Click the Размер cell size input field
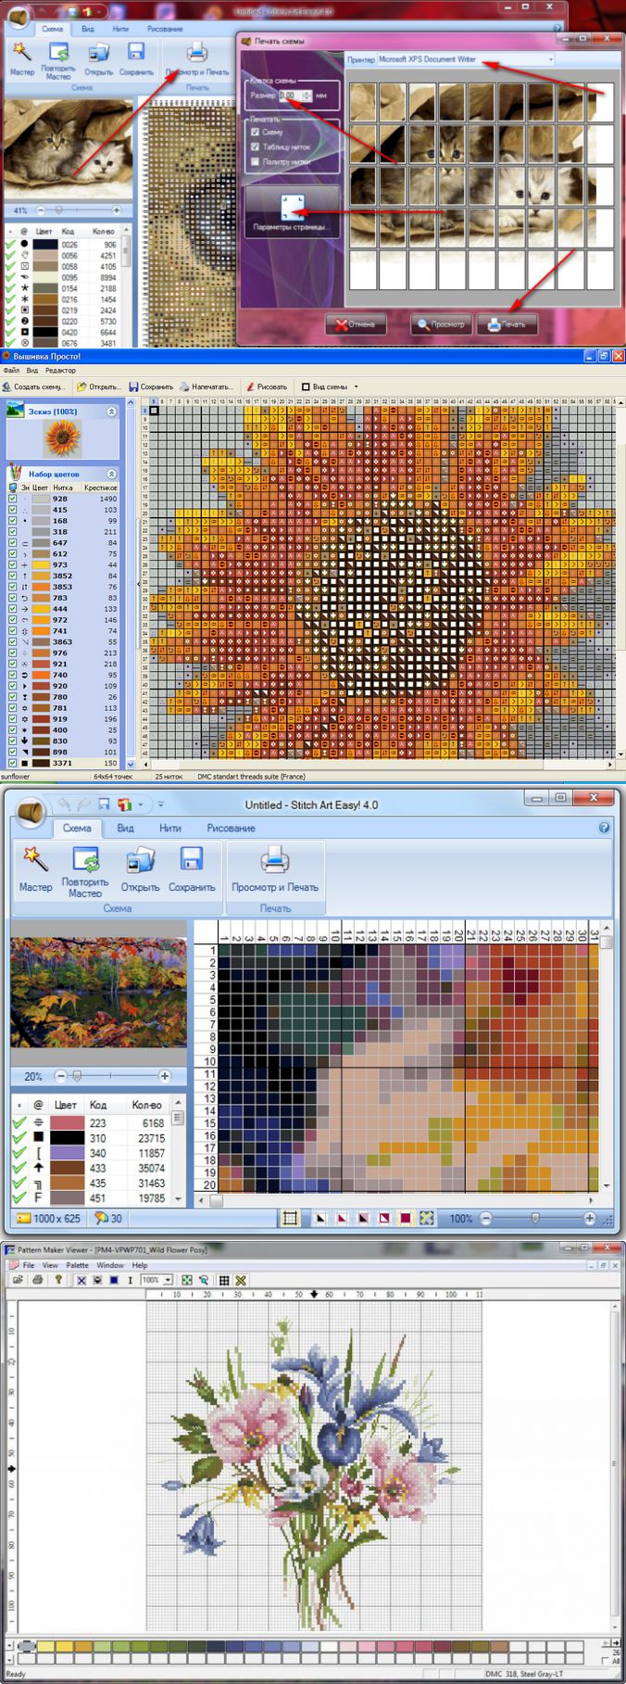626x1684 pixels. point(288,95)
